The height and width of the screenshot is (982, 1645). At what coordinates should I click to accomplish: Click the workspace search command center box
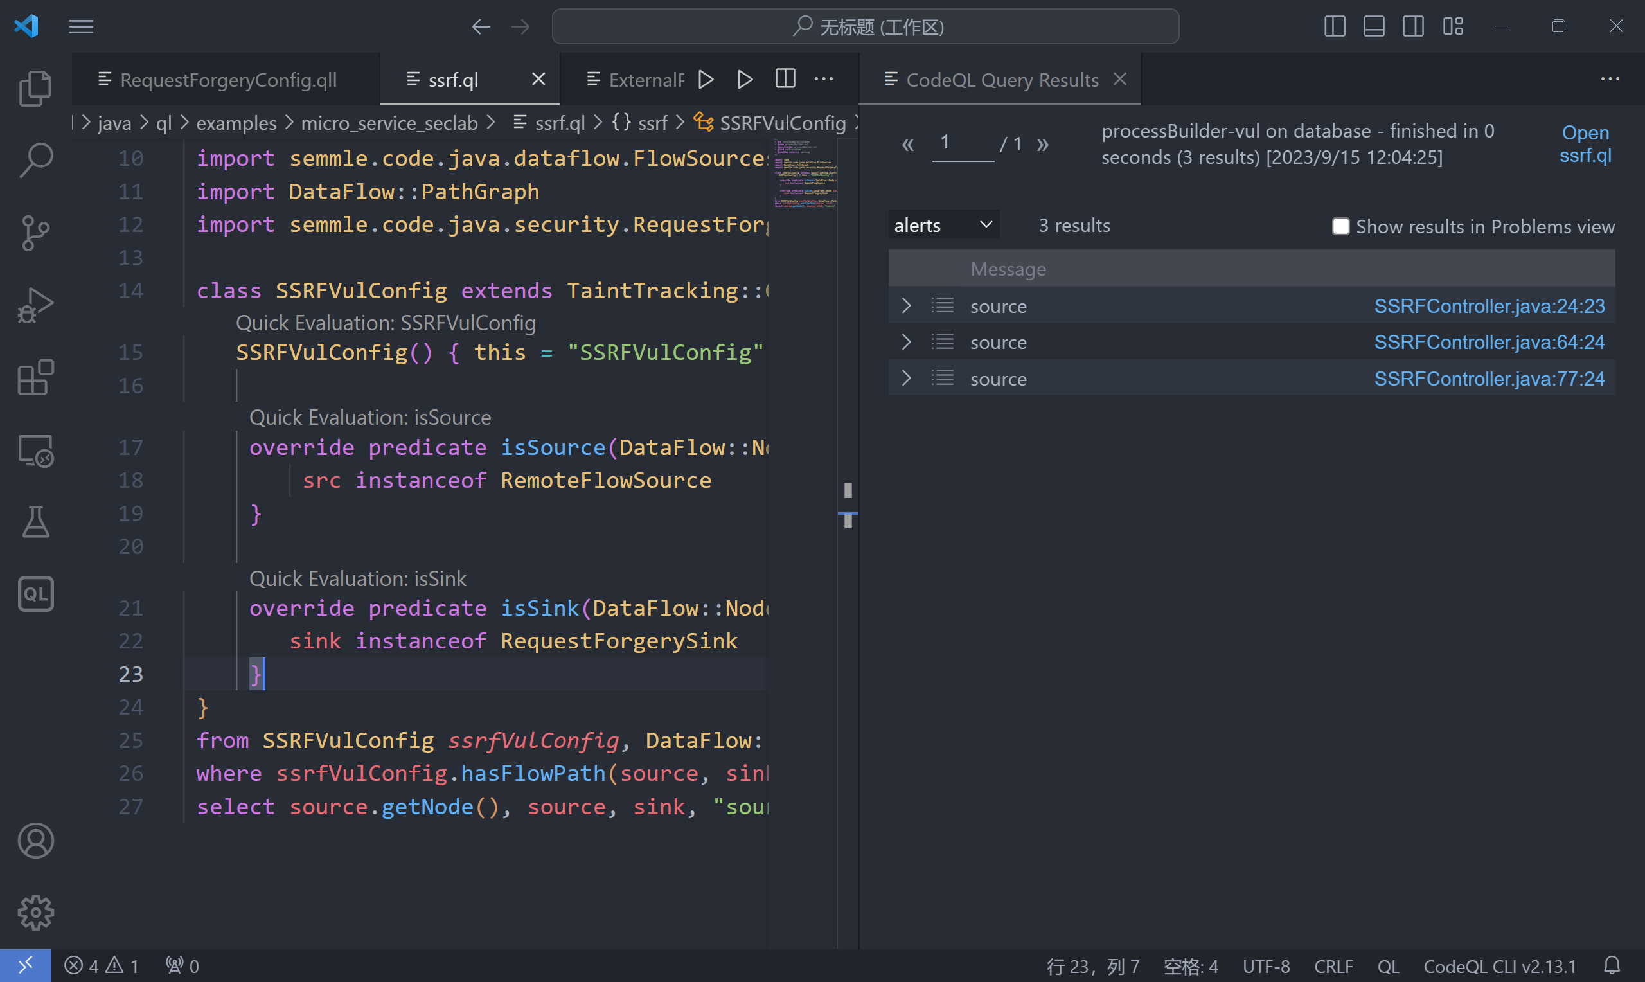point(865,26)
